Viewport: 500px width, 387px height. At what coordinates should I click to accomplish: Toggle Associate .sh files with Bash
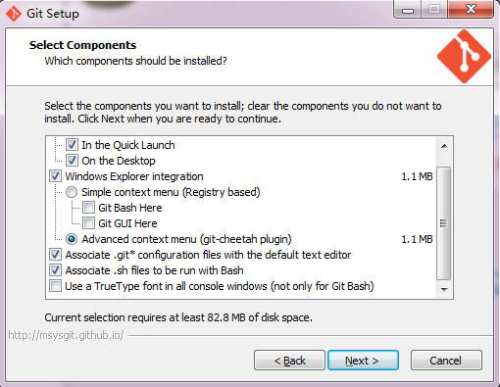click(55, 270)
